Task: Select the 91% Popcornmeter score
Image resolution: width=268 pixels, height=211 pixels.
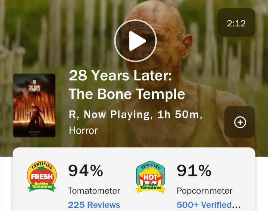Action: coord(194,171)
